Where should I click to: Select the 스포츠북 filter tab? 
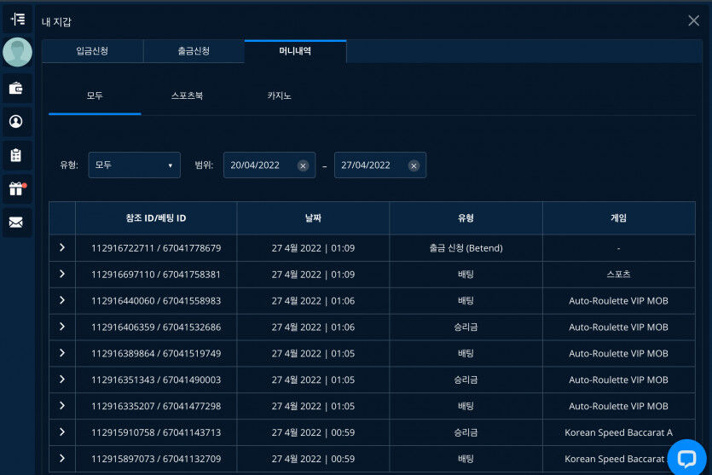tap(187, 96)
